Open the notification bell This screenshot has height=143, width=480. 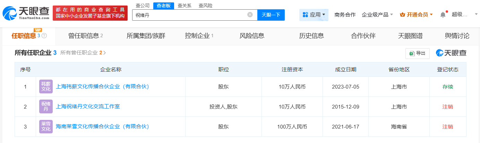[x=443, y=15]
